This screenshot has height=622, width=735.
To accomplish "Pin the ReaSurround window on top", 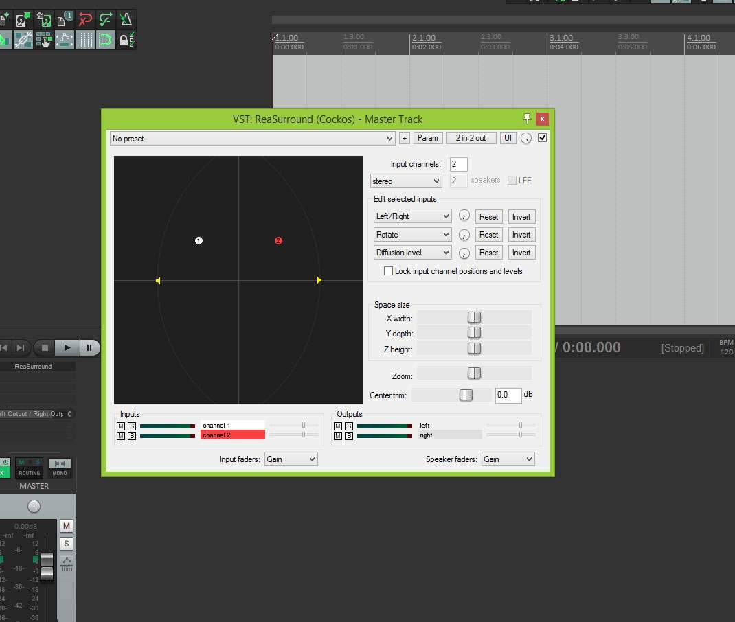I will tap(527, 118).
